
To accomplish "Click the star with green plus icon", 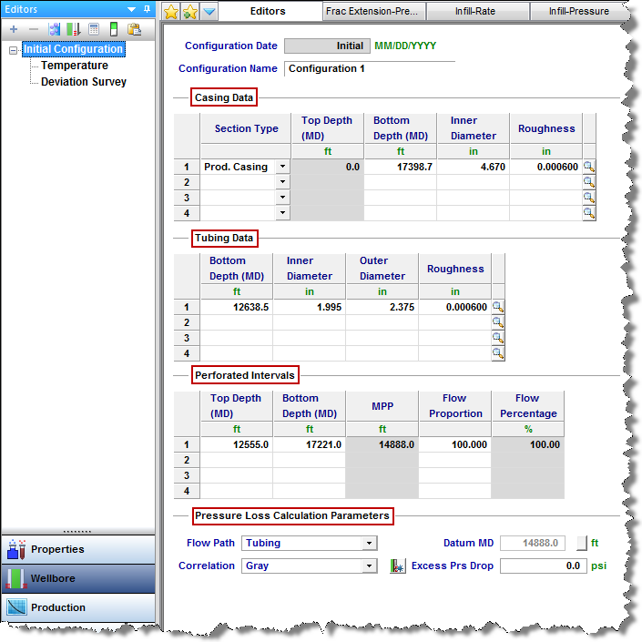I will (x=189, y=12).
